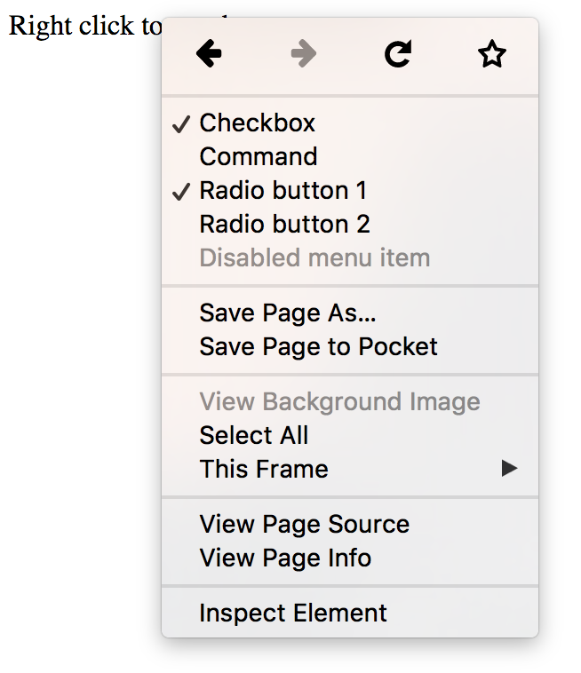Click the greyed Forward arrow icon
This screenshot has width=581, height=673.
(x=304, y=55)
